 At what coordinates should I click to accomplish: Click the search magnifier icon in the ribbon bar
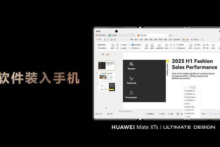pyautogui.click(x=203, y=40)
